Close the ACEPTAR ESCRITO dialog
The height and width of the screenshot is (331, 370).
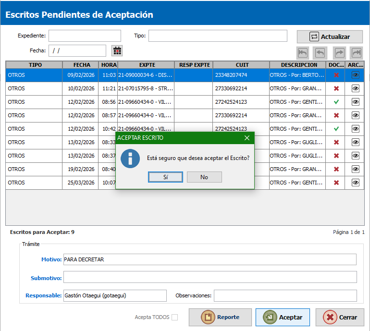click(x=247, y=138)
